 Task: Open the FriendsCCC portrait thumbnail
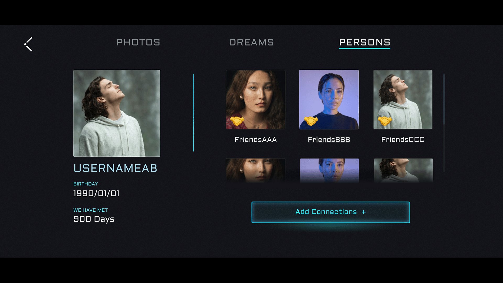pos(403,100)
